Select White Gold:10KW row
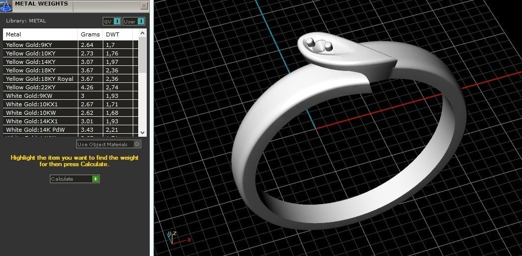 (x=70, y=112)
